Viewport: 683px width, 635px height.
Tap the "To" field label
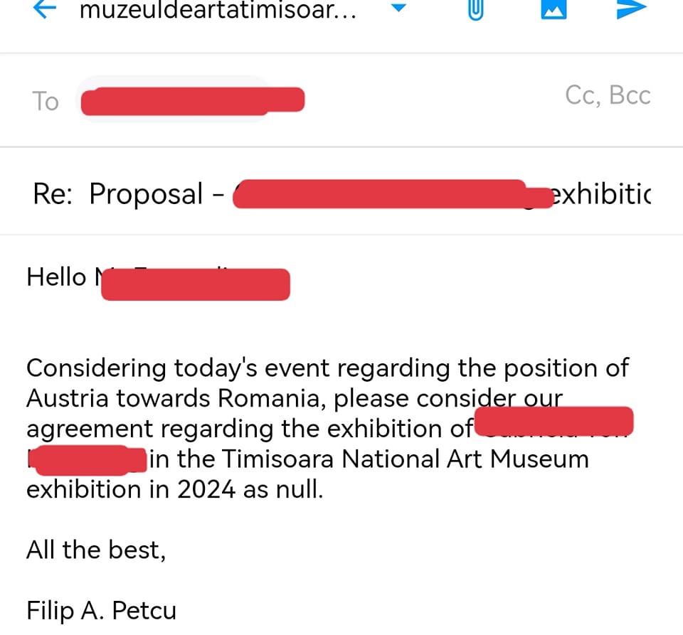(45, 101)
